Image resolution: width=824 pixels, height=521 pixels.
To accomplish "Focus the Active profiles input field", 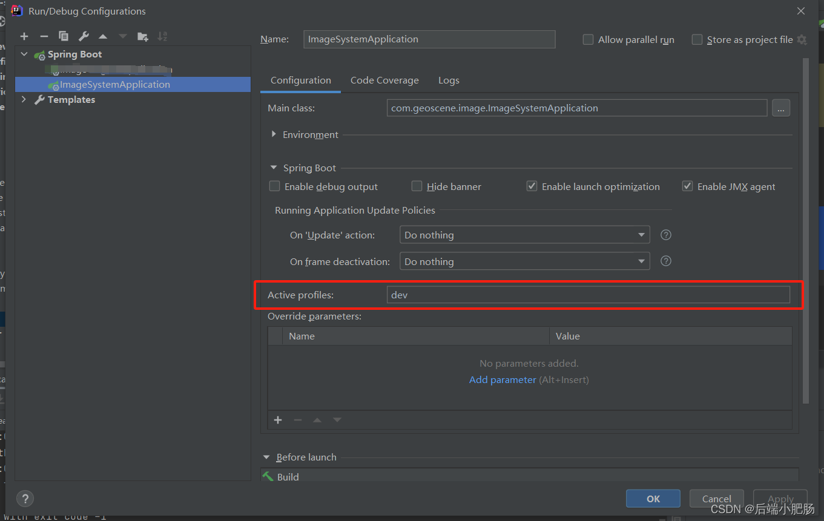I will [x=588, y=295].
